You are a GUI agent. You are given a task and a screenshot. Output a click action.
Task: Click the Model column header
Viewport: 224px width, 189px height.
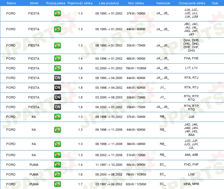pyautogui.click(x=34, y=3)
